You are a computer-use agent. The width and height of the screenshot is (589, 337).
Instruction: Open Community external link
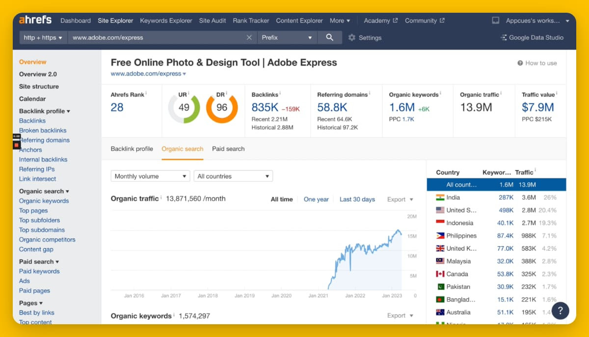(x=425, y=21)
